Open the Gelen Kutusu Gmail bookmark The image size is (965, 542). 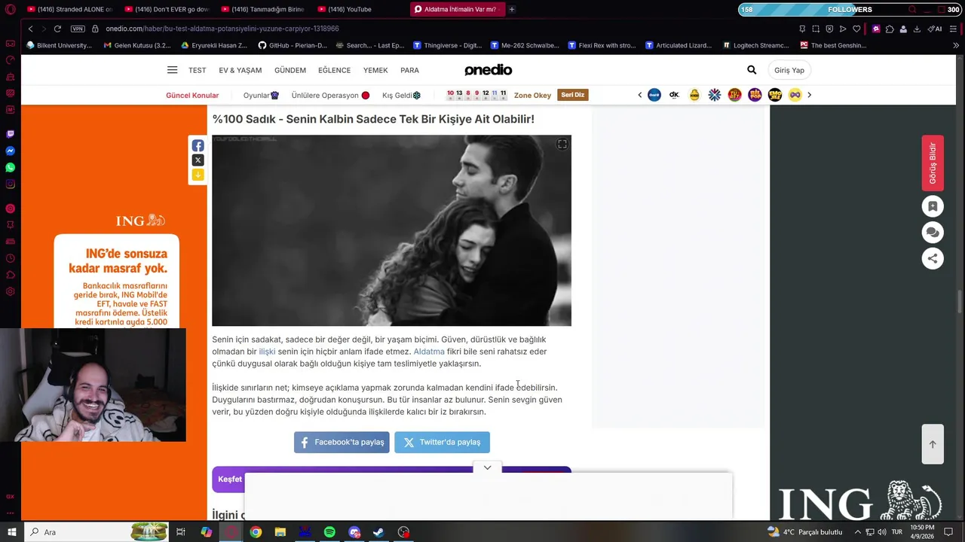pyautogui.click(x=137, y=45)
